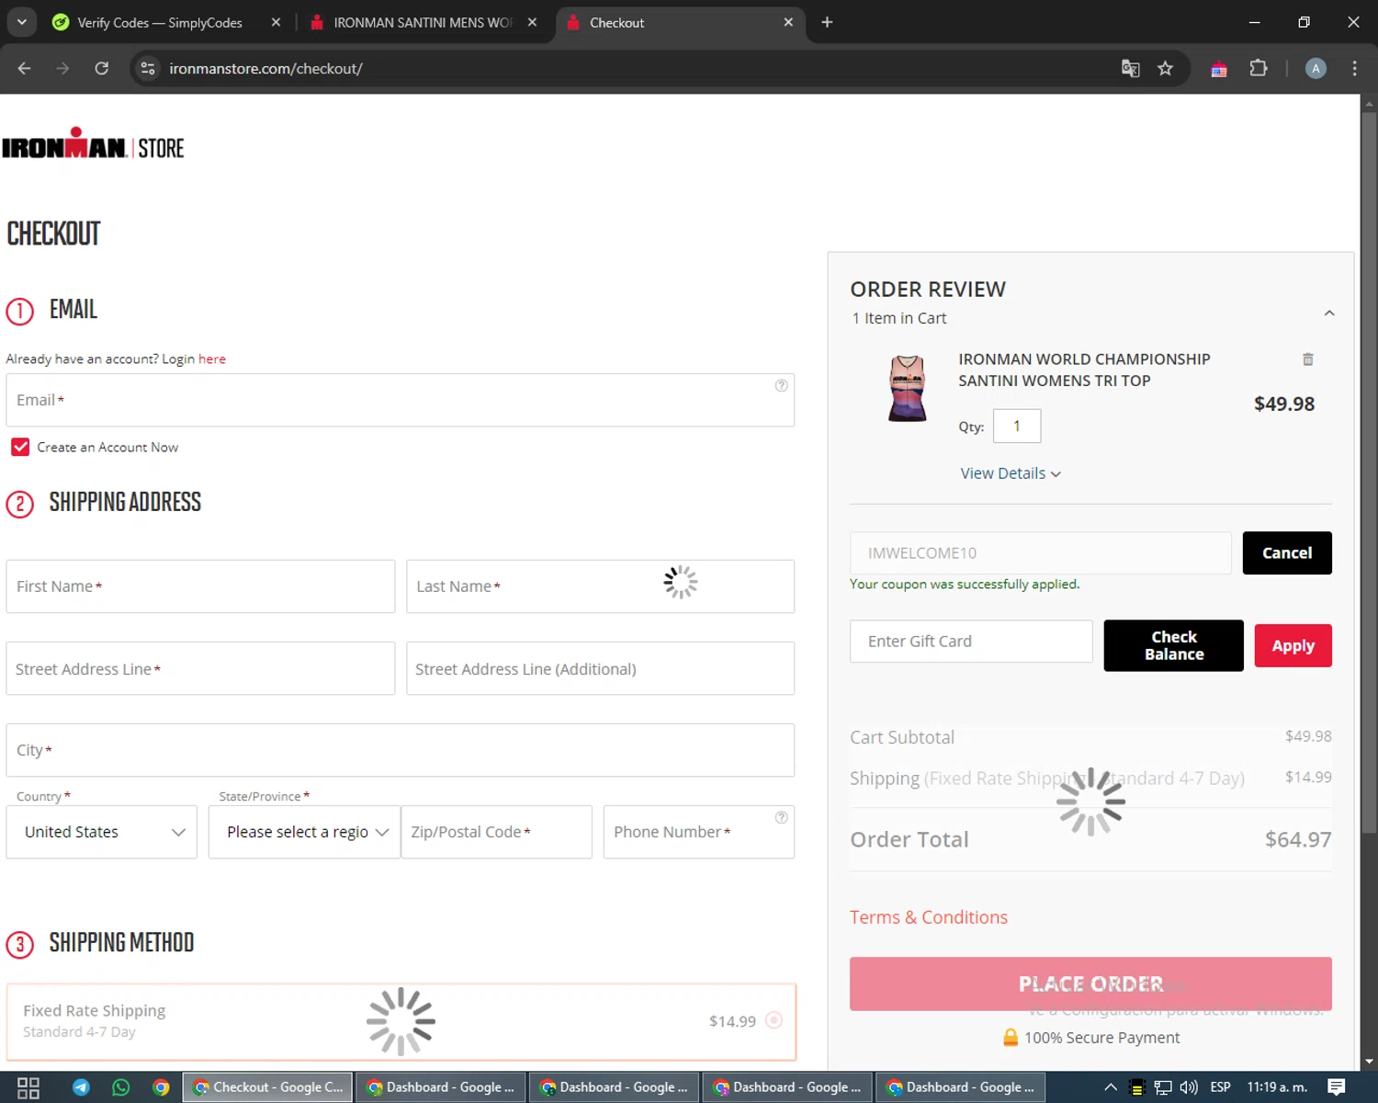Click the quantity box for the tri top
Image resolution: width=1378 pixels, height=1103 pixels.
click(x=1016, y=426)
